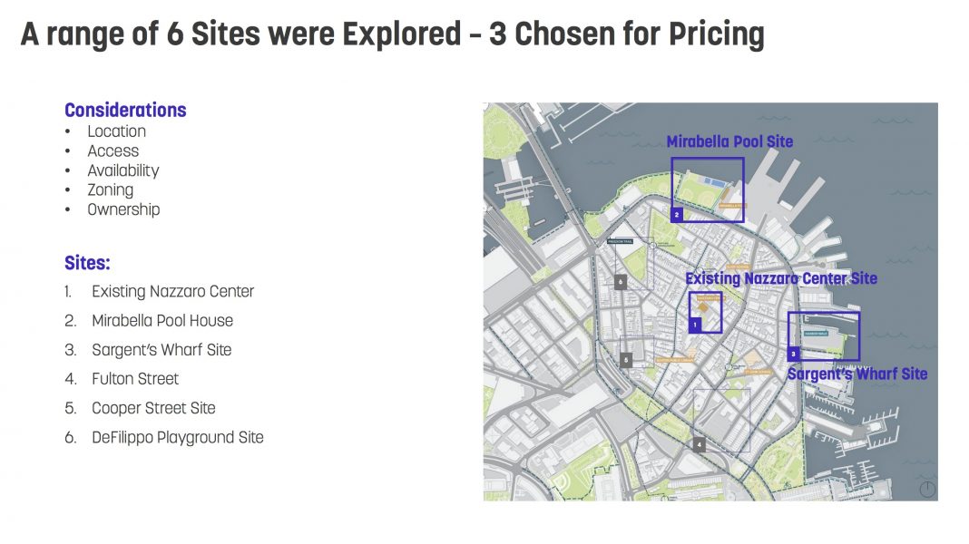Click the north compass icon on map
Viewport: 969px width, 544px height.
pos(927,489)
